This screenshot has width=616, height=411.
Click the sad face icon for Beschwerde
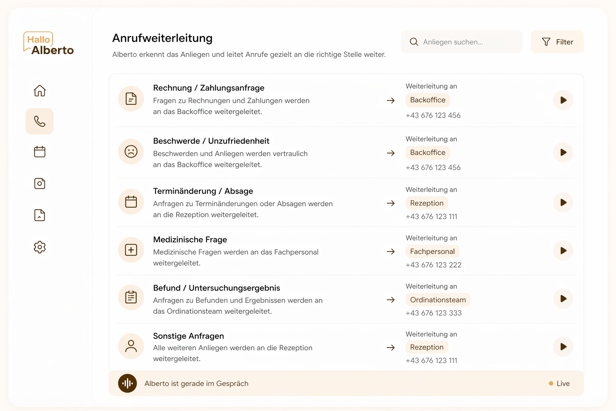point(131,151)
